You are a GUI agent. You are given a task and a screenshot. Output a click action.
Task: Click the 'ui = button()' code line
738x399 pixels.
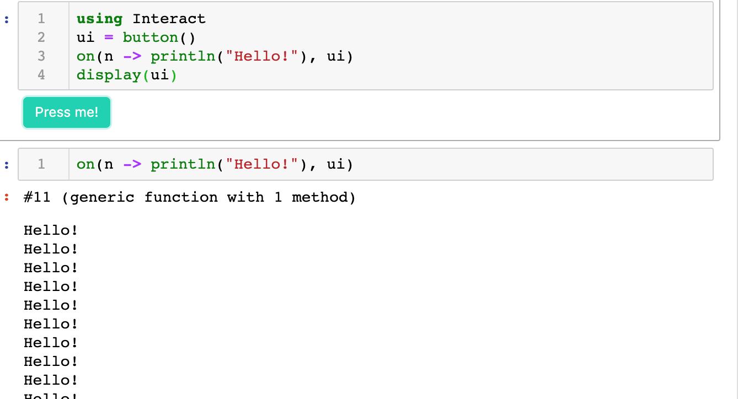pyautogui.click(x=136, y=37)
